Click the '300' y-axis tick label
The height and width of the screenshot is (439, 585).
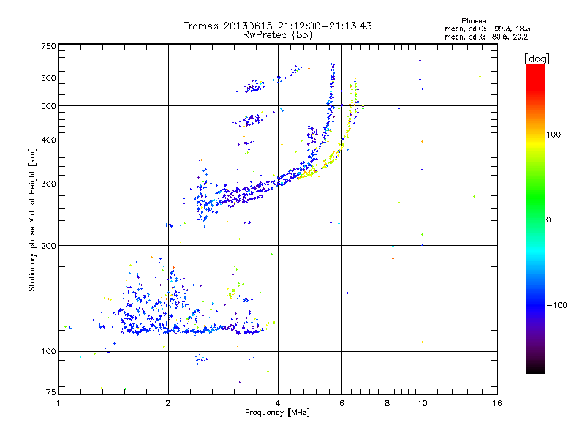click(48, 184)
